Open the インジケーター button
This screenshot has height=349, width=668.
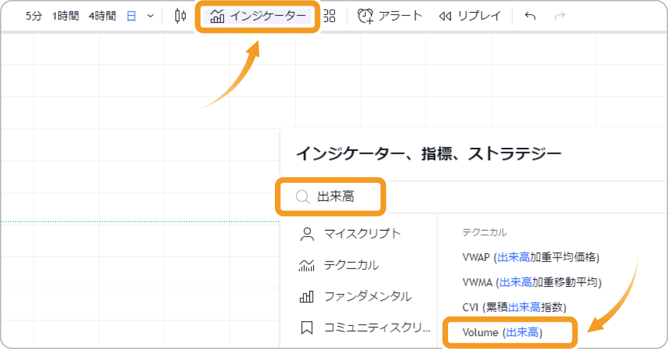pyautogui.click(x=258, y=16)
